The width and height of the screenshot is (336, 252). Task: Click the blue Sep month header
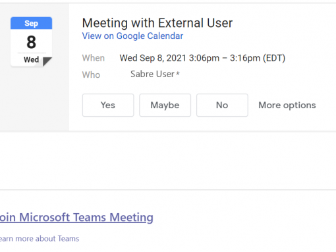tap(31, 23)
